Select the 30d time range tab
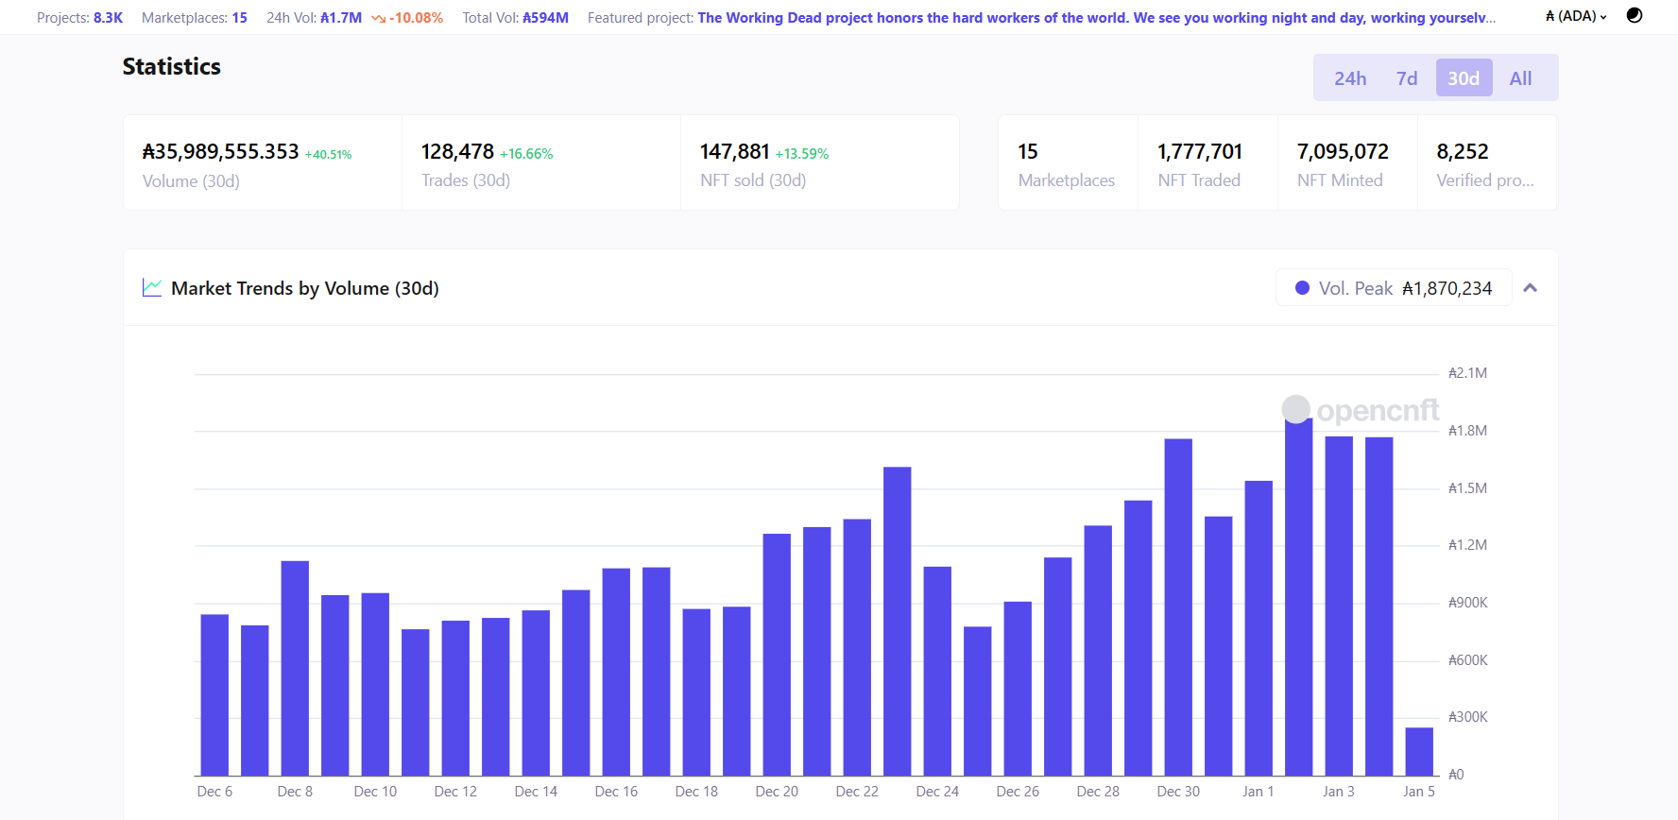Image resolution: width=1678 pixels, height=820 pixels. [1464, 78]
